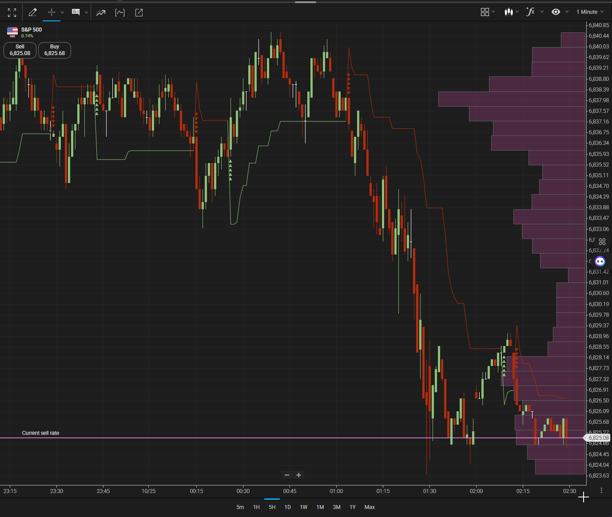Expand the crosshair tool dropdown arrow
612x517 pixels.
[x=63, y=12]
